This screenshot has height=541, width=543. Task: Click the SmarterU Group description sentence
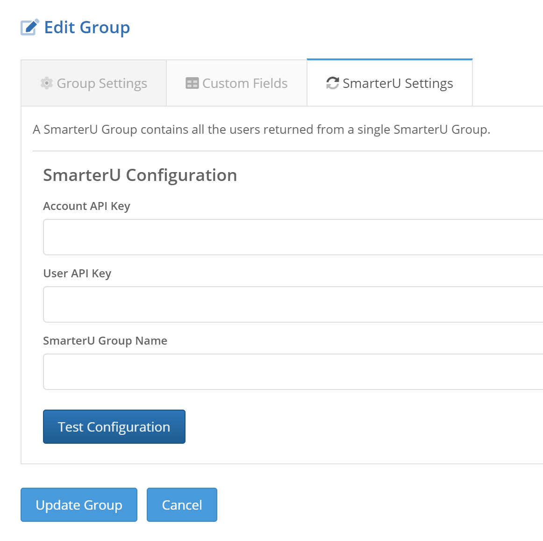tap(262, 130)
